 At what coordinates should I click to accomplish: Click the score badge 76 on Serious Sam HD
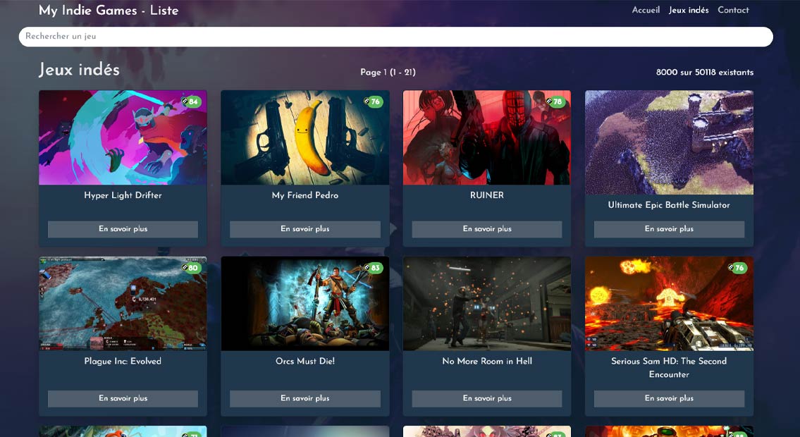coord(737,268)
